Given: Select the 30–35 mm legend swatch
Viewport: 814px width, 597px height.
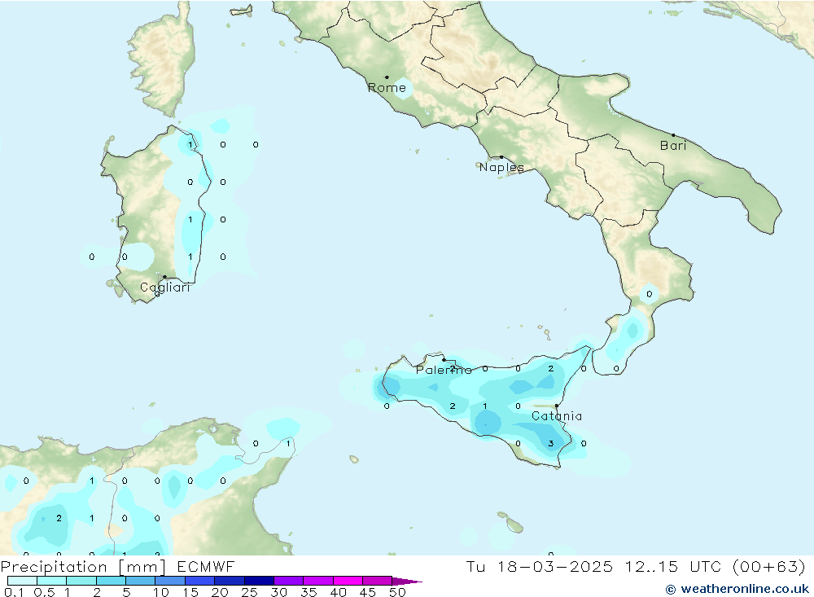Looking at the screenshot, I should coord(289,581).
